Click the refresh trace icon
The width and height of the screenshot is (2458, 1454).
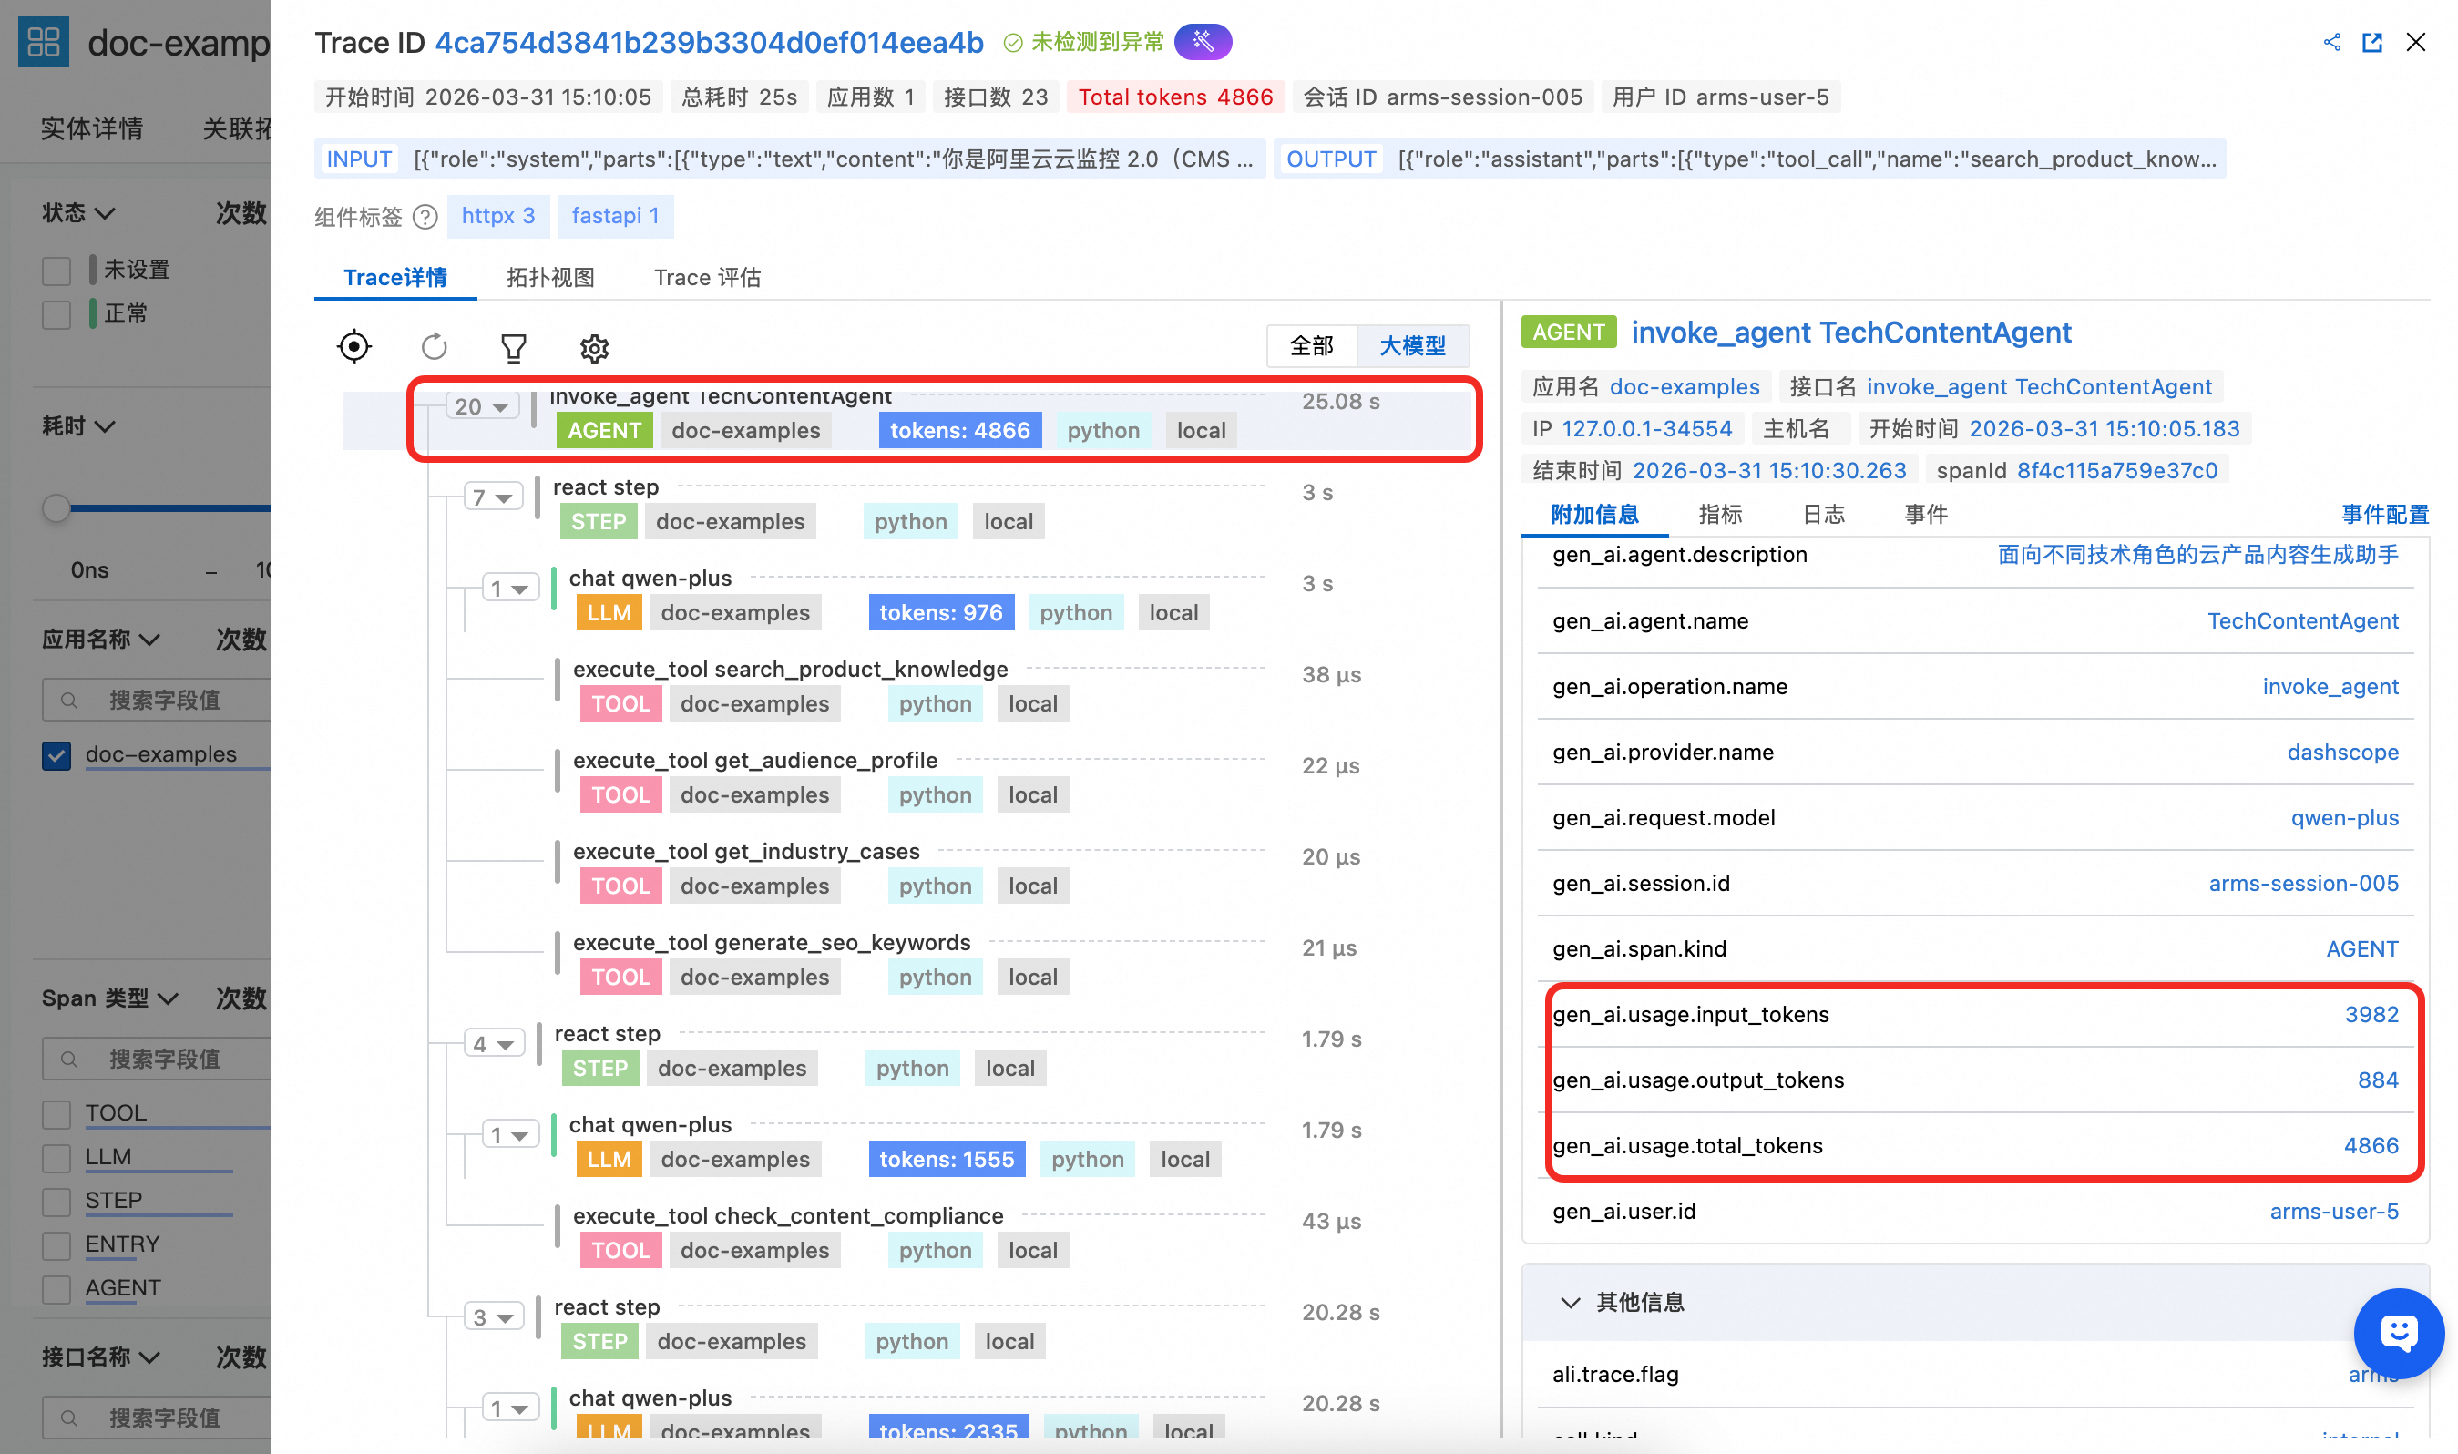coord(434,347)
